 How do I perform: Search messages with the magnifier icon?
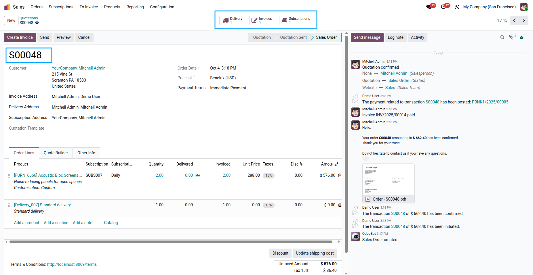point(502,37)
